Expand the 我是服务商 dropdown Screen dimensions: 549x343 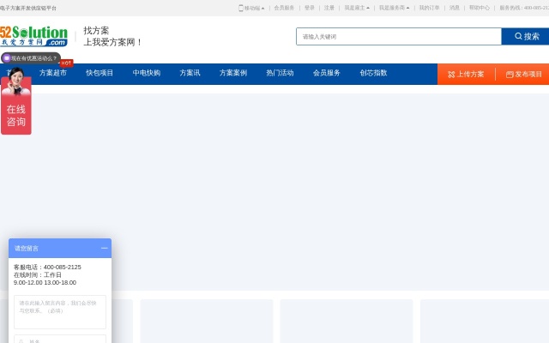point(394,8)
